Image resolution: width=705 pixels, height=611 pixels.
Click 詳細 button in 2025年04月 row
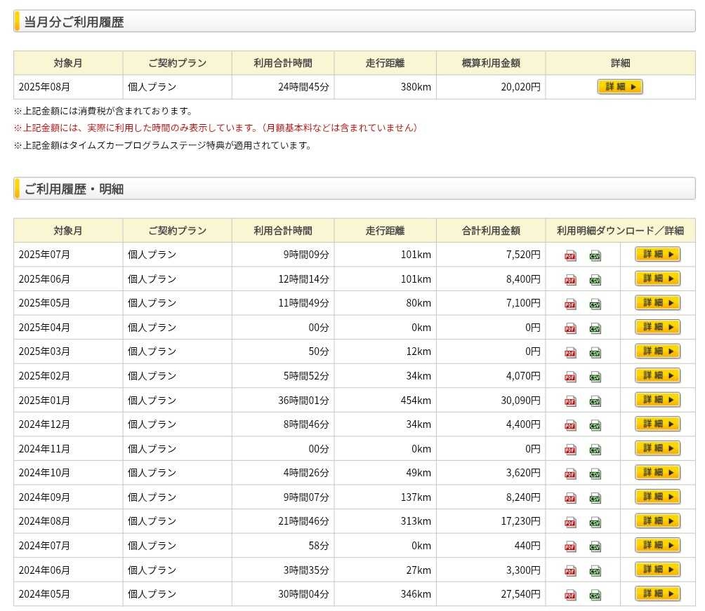(657, 327)
